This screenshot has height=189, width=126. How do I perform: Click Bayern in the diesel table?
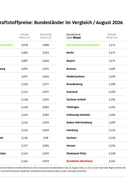point(71,61)
